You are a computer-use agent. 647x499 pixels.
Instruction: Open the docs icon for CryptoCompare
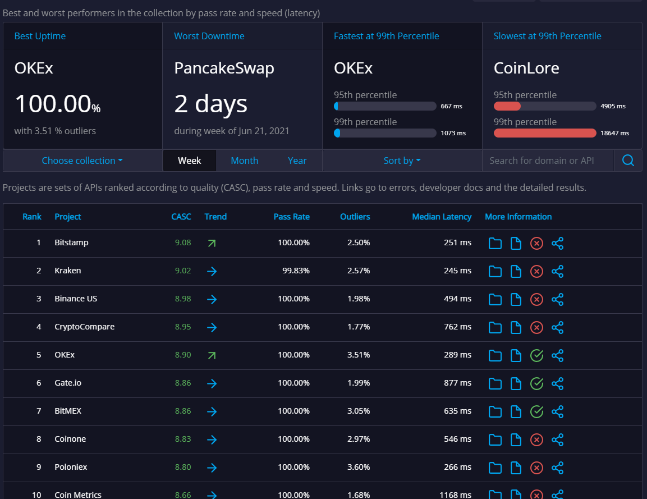[516, 327]
